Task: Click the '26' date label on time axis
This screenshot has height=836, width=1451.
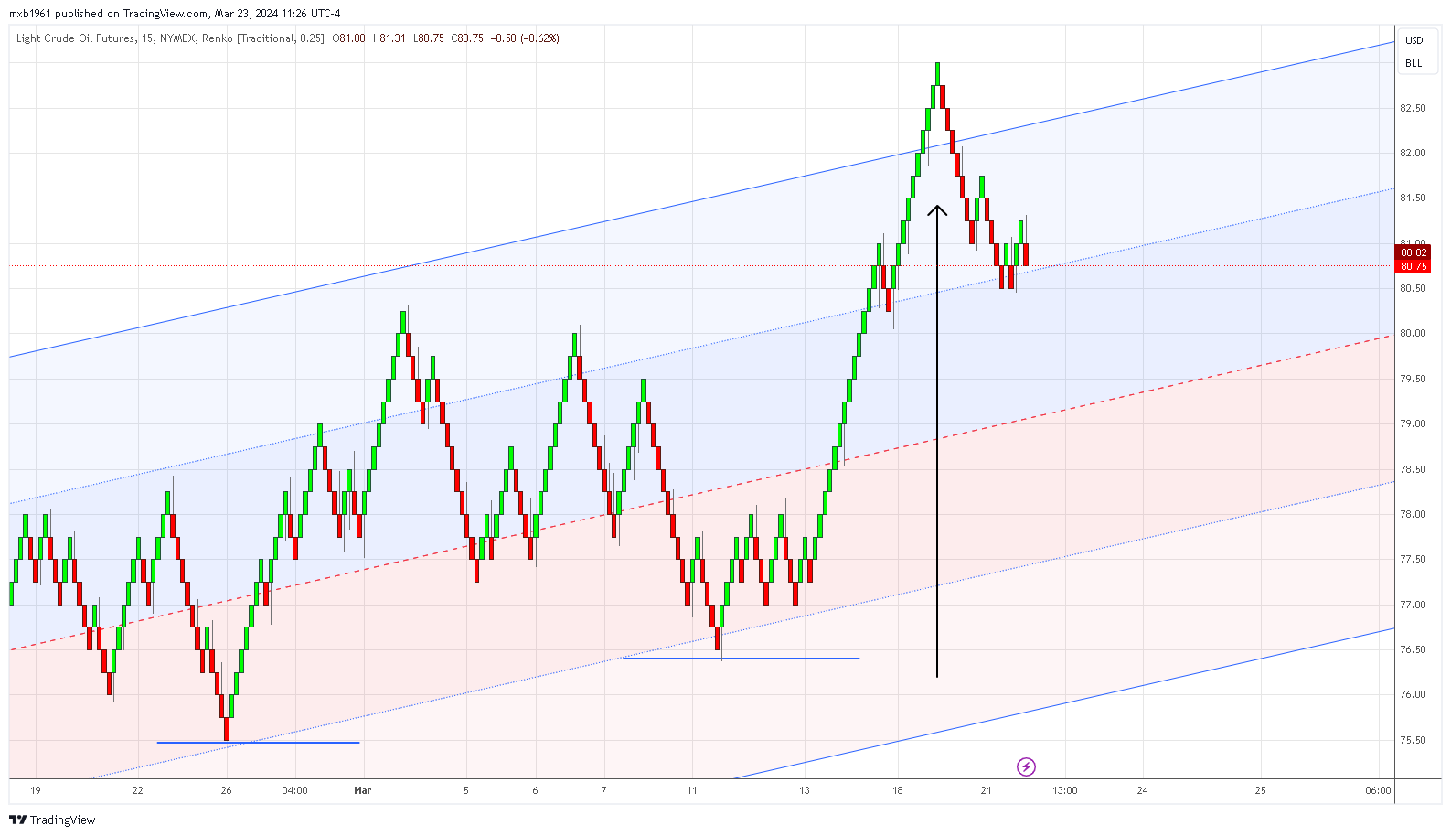Action: 227,790
